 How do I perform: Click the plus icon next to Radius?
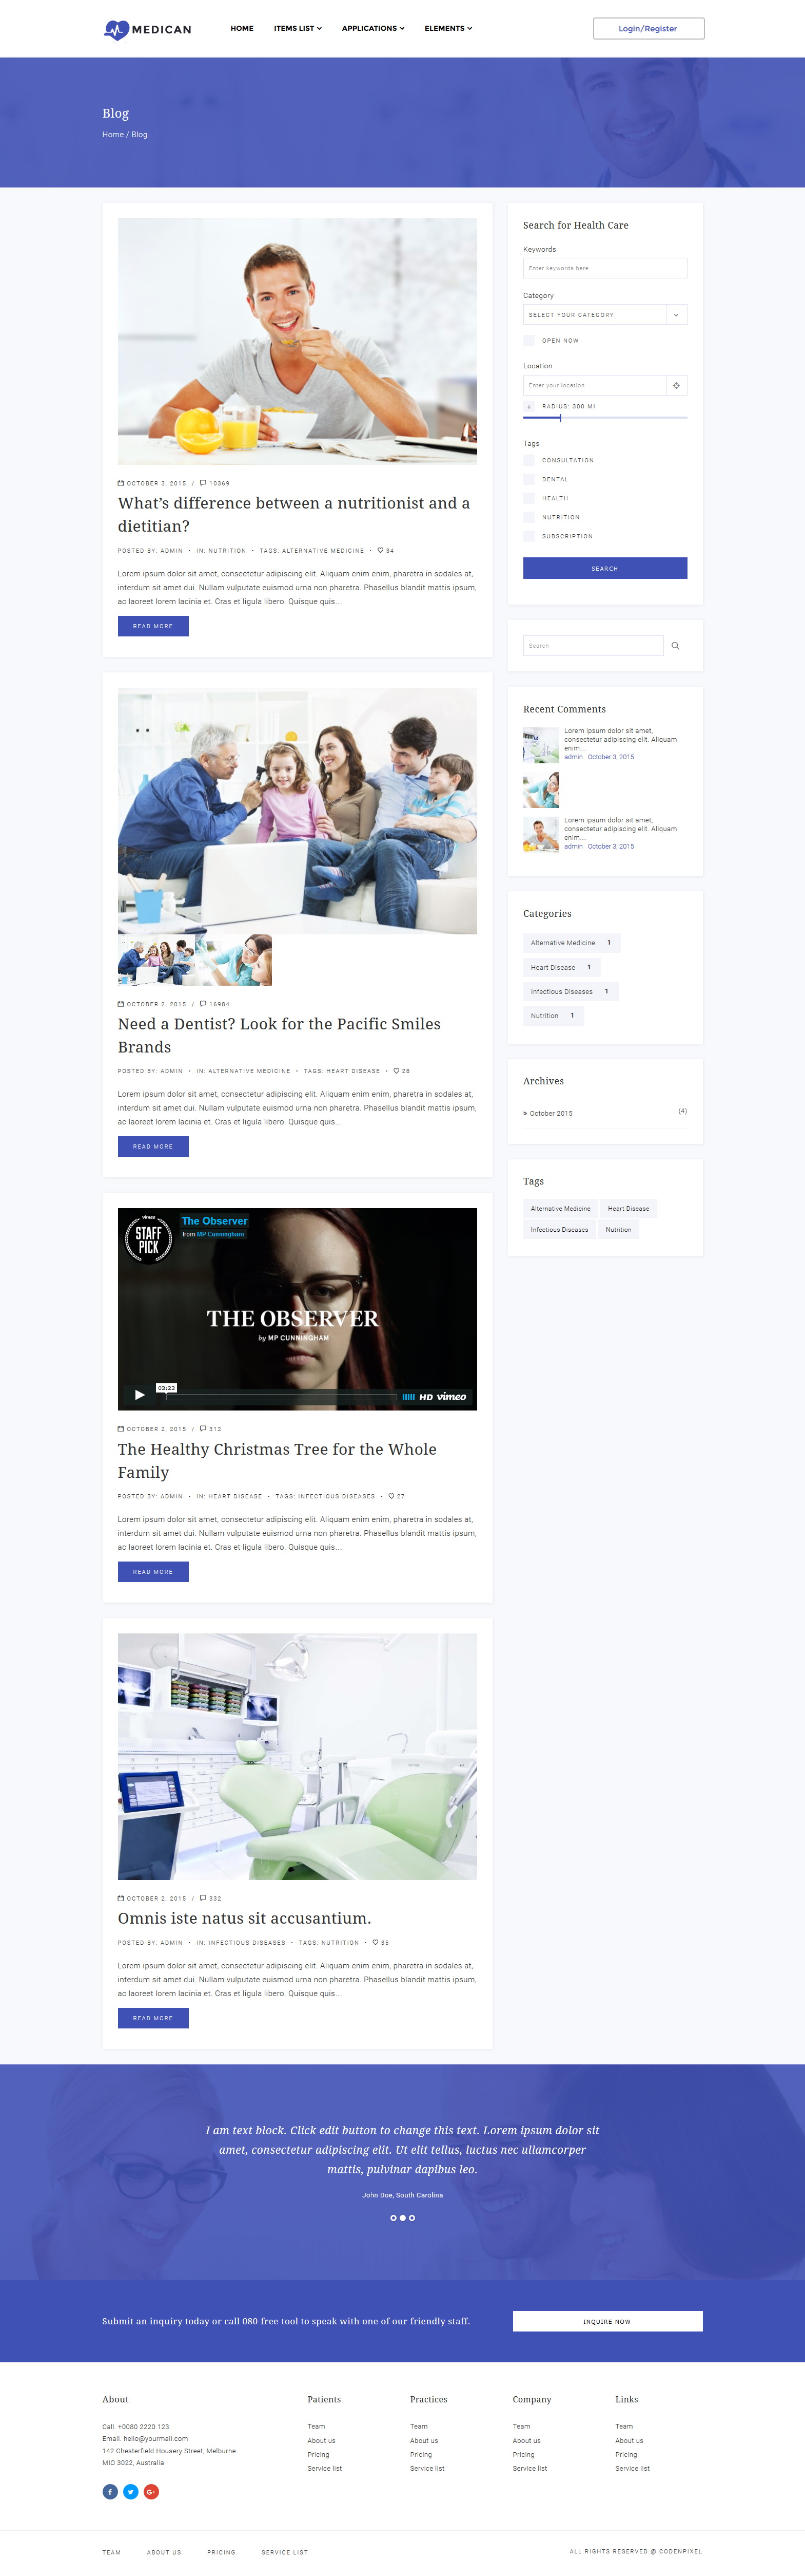[x=529, y=406]
